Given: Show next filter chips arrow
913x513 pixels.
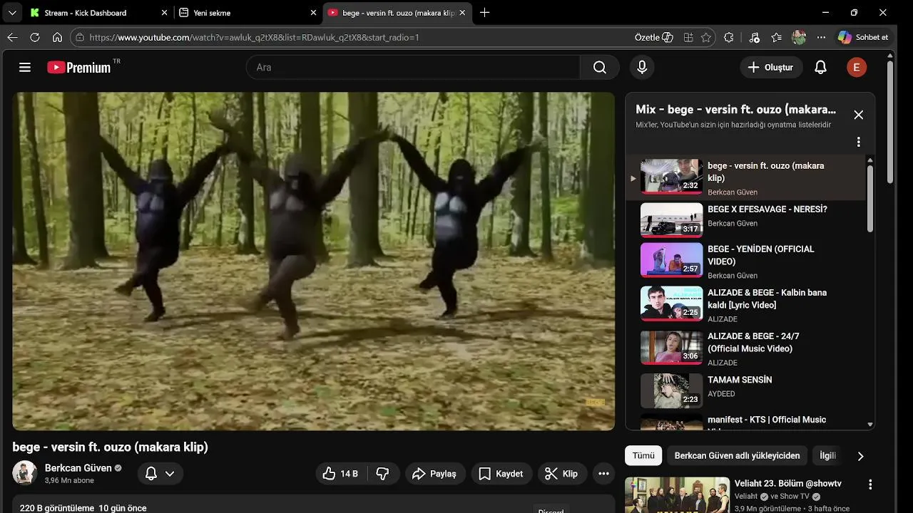Looking at the screenshot, I should 860,456.
